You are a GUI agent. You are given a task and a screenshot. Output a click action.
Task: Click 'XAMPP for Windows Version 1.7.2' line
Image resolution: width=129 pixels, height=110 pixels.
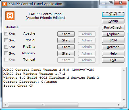[34, 74]
